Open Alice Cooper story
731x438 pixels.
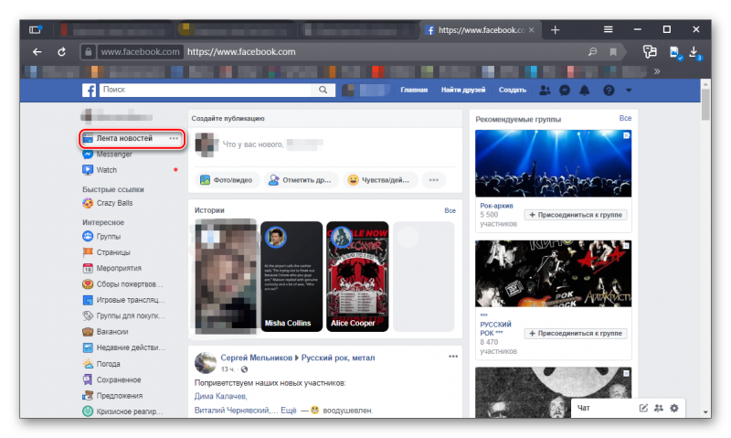click(x=357, y=276)
